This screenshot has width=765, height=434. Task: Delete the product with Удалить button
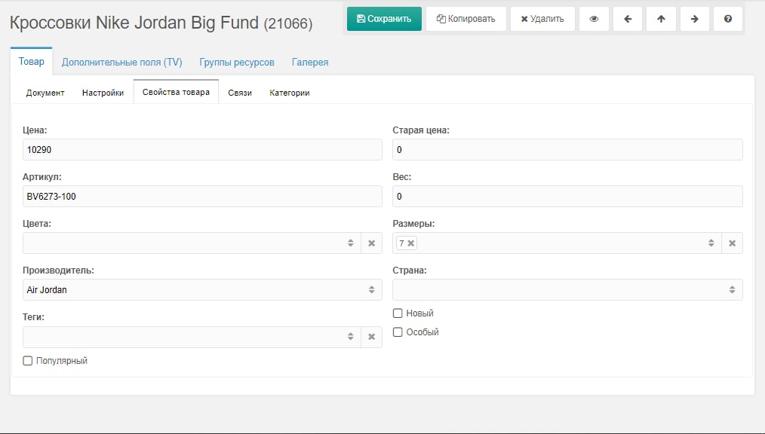pyautogui.click(x=542, y=19)
